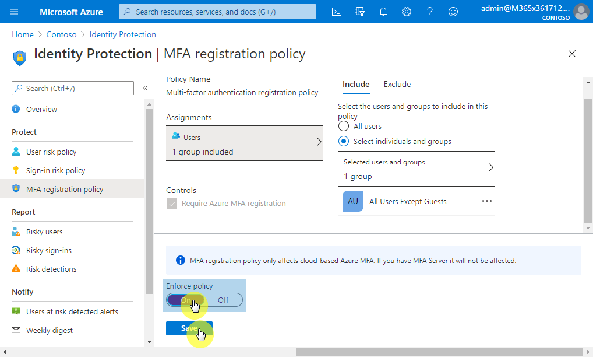Click the AU group avatar badge

pyautogui.click(x=353, y=201)
